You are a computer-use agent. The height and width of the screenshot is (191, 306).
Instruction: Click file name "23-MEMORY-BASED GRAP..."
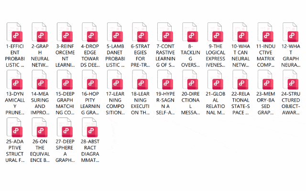click(x=266, y=103)
